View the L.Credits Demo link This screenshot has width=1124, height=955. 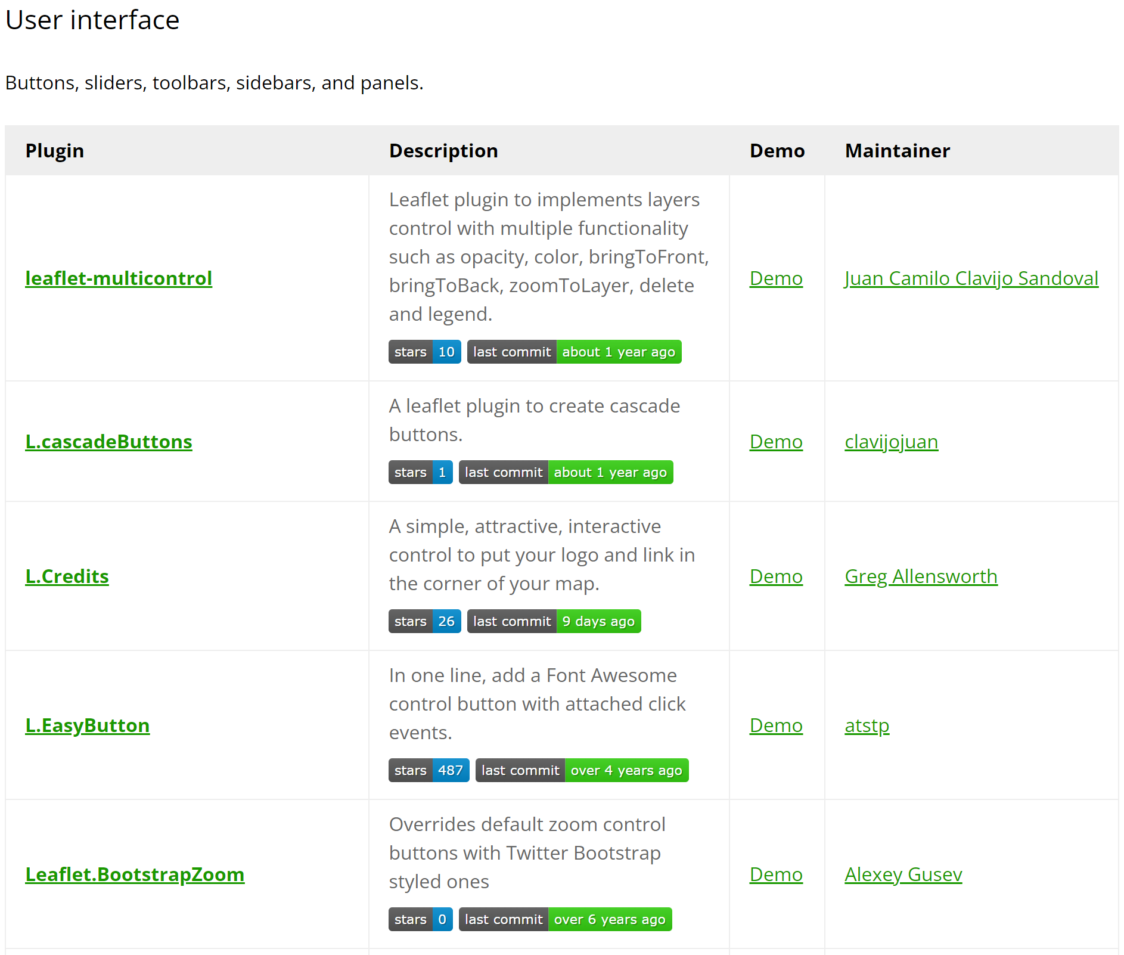click(x=775, y=576)
